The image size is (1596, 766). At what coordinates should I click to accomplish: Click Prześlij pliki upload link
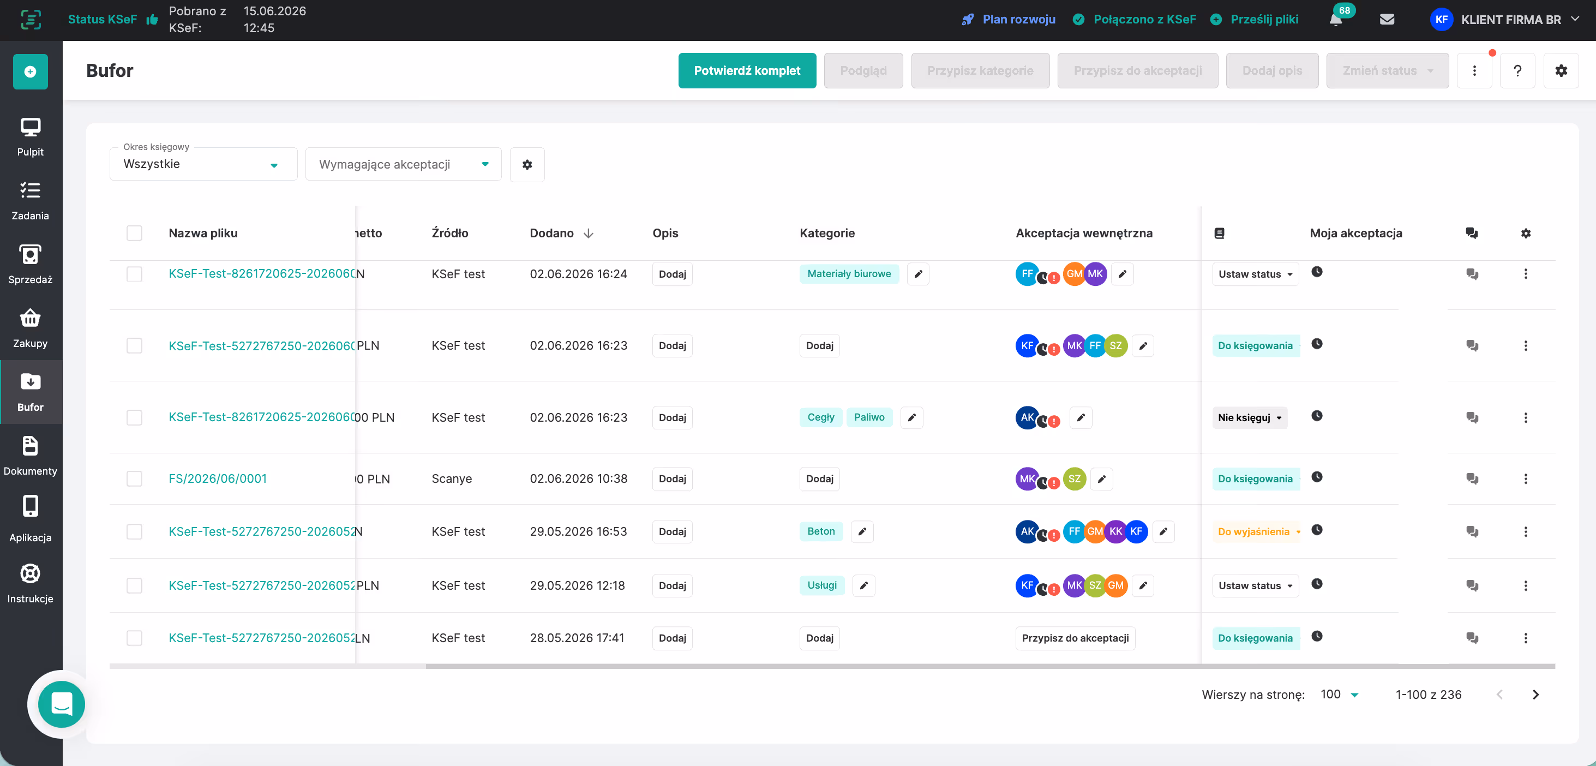pyautogui.click(x=1254, y=19)
